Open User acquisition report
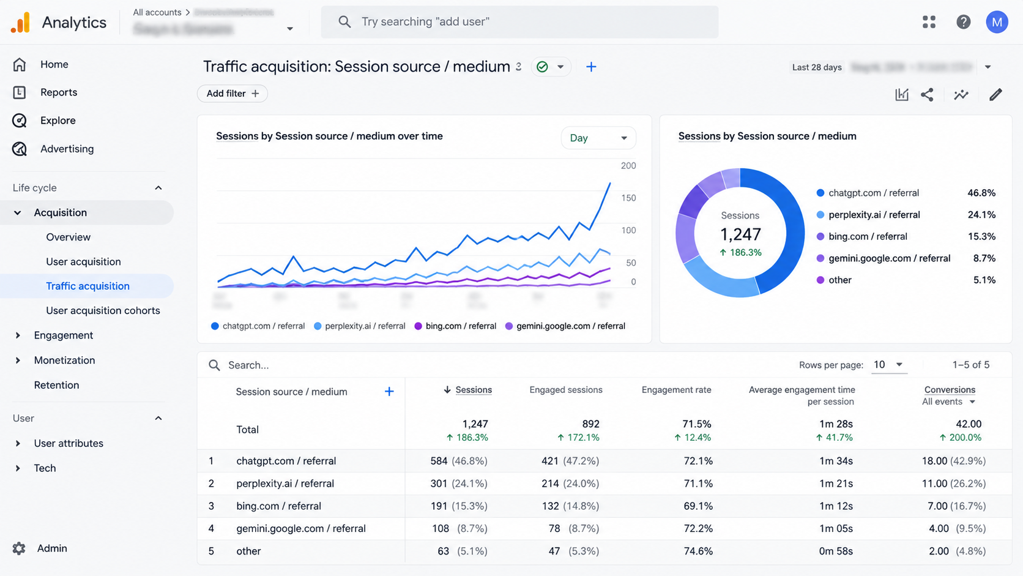 (83, 262)
